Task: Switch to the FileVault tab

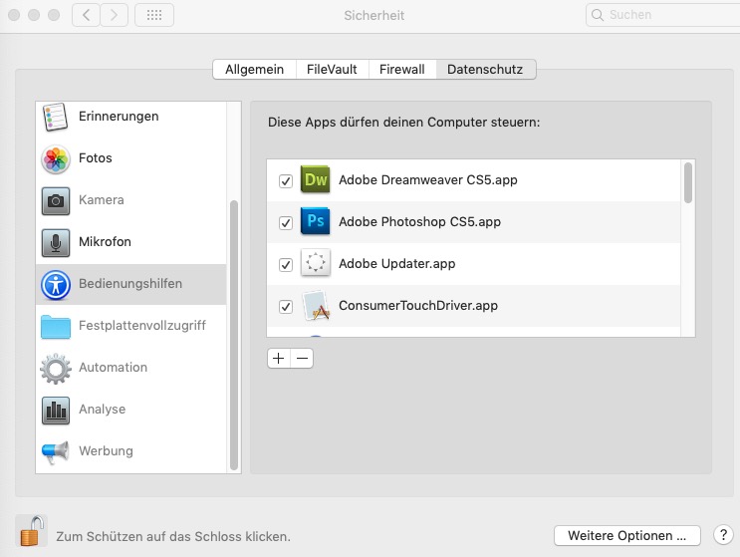Action: coord(332,70)
